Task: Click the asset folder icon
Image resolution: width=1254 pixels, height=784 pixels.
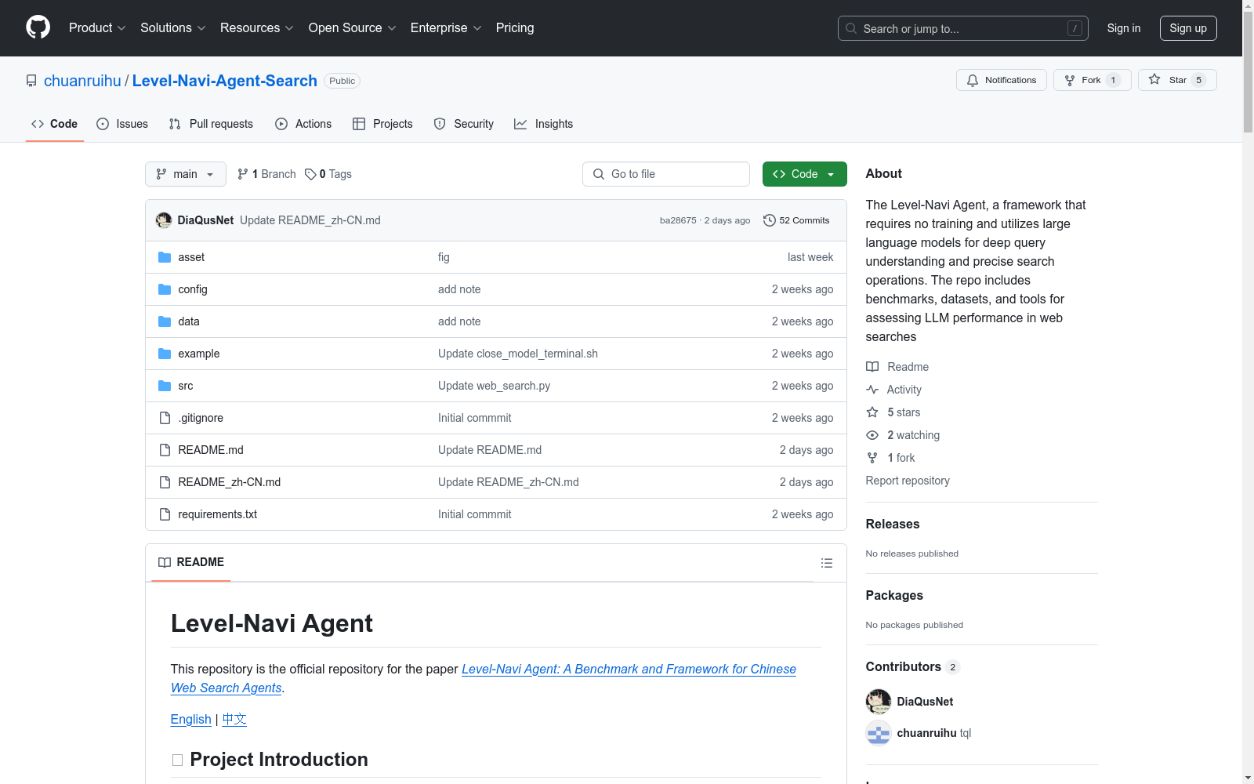Action: pos(165,257)
